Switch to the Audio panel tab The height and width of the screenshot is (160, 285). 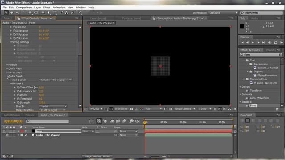[x=254, y=18]
